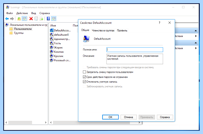Image resolution: width=203 pixels, height=134 pixels.
Task: Uncheck Срок действия пароля не ограничен
Action: [x=84, y=77]
